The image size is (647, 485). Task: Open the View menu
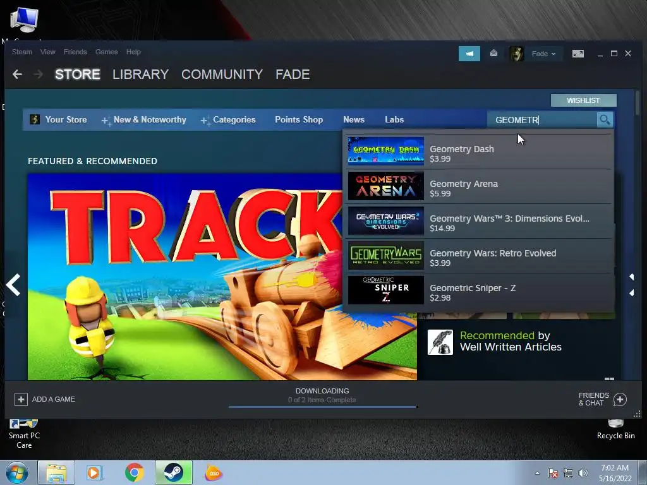[48, 52]
